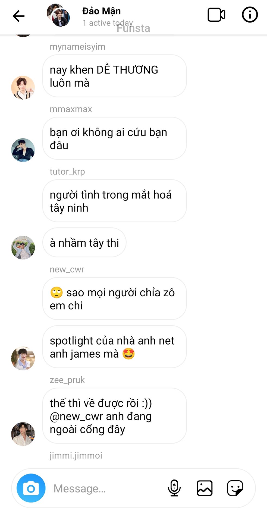This screenshot has height=521, width=267.
Task: Tap the mynameisyim profile avatar
Action: [23, 88]
